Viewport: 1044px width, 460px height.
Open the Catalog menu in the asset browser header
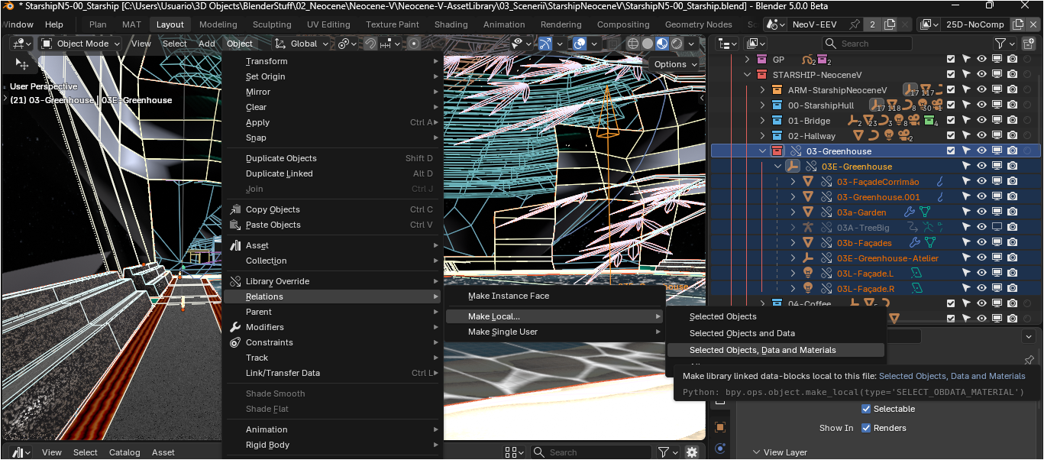[124, 452]
